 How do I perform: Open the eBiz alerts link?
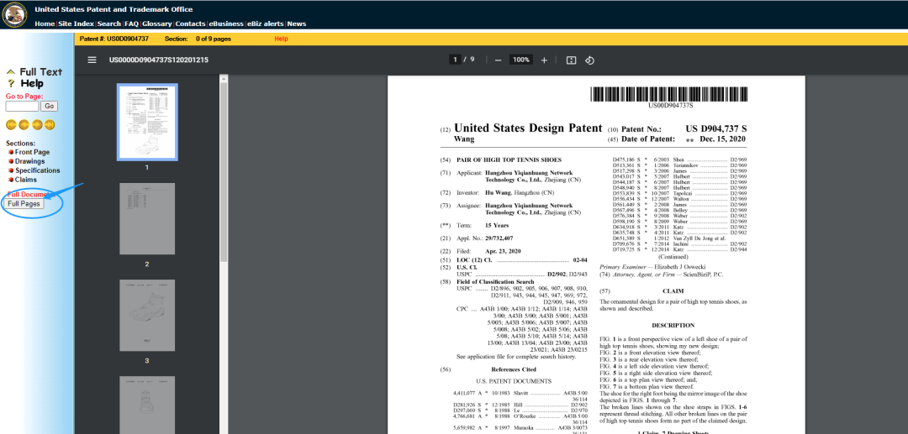pyautogui.click(x=265, y=24)
